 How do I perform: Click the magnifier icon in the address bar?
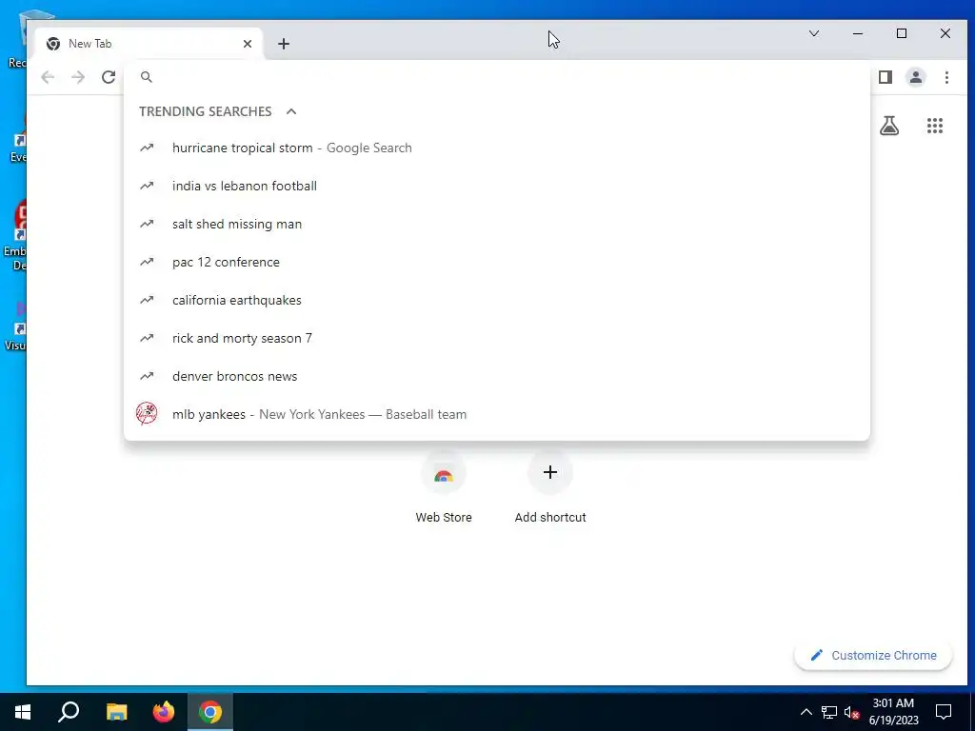point(147,77)
